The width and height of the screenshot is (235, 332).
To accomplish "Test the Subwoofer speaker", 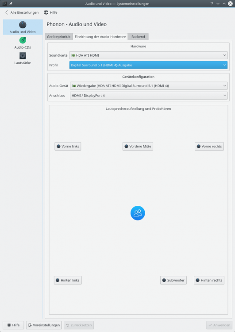I will point(173,280).
